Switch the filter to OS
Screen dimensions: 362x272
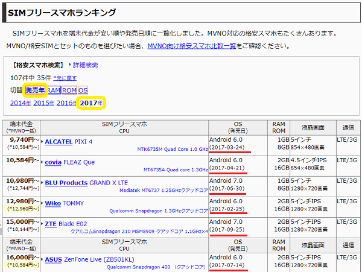83,90
